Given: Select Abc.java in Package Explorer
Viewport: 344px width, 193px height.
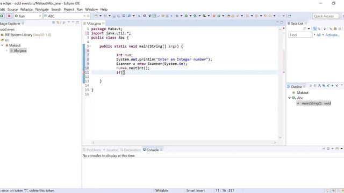Looking at the screenshot, I should [18, 50].
